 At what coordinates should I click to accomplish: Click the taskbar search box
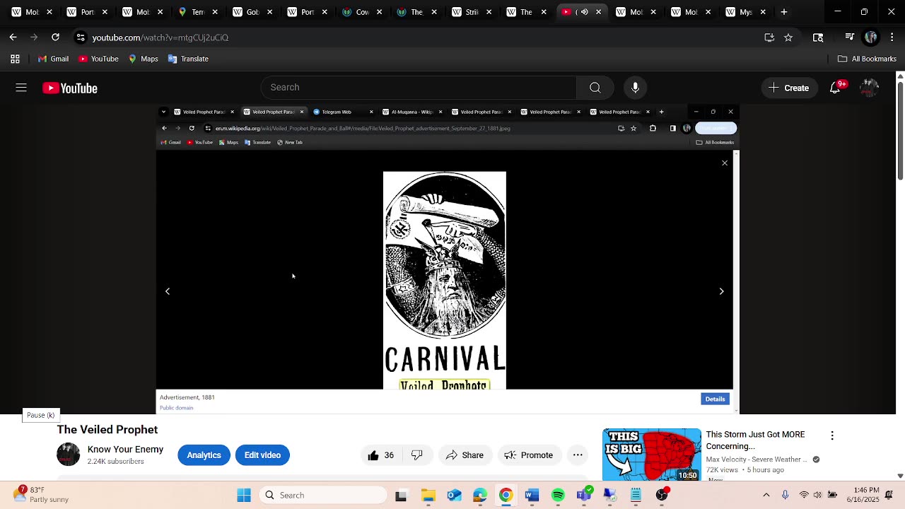tap(323, 496)
